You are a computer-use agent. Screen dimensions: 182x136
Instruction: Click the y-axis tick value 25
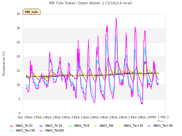click(x=18, y=42)
